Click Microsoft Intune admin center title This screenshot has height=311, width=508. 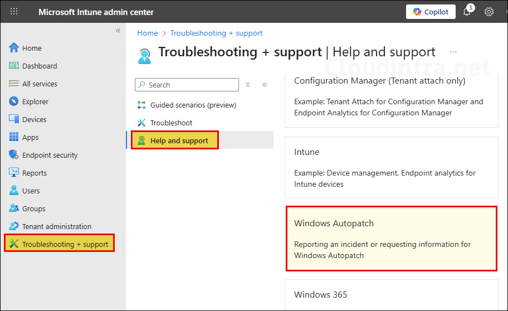(96, 12)
